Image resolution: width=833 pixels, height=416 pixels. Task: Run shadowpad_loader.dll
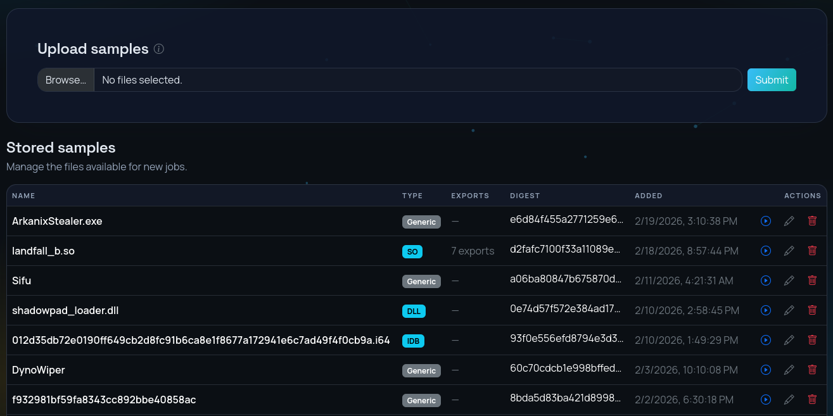[x=765, y=310]
